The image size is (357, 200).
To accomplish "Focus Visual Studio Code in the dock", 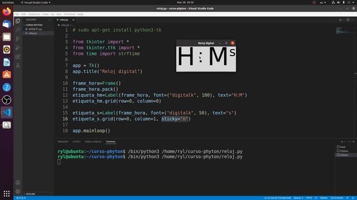I will coord(7,112).
